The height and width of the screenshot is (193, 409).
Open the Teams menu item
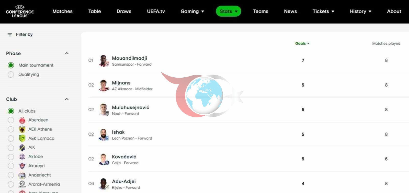(260, 11)
